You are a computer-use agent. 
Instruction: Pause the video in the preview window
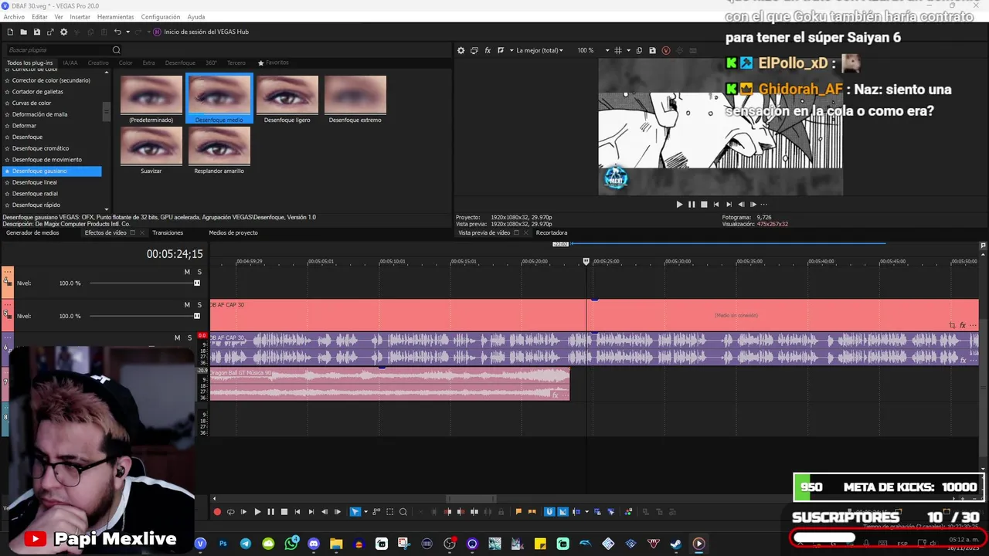tap(692, 205)
